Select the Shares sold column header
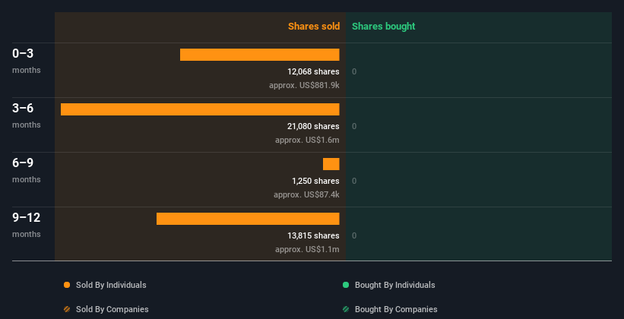This screenshot has height=319, width=624. [x=314, y=27]
